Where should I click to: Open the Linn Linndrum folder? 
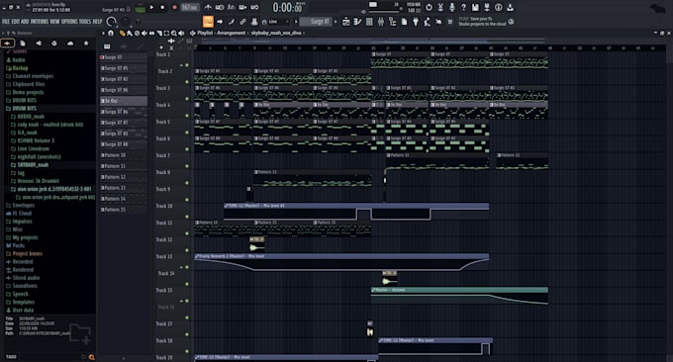30,148
